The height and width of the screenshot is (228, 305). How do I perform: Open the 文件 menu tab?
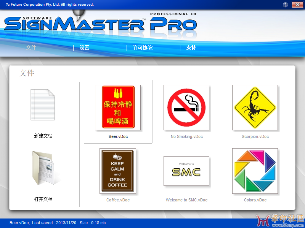[x=31, y=47]
